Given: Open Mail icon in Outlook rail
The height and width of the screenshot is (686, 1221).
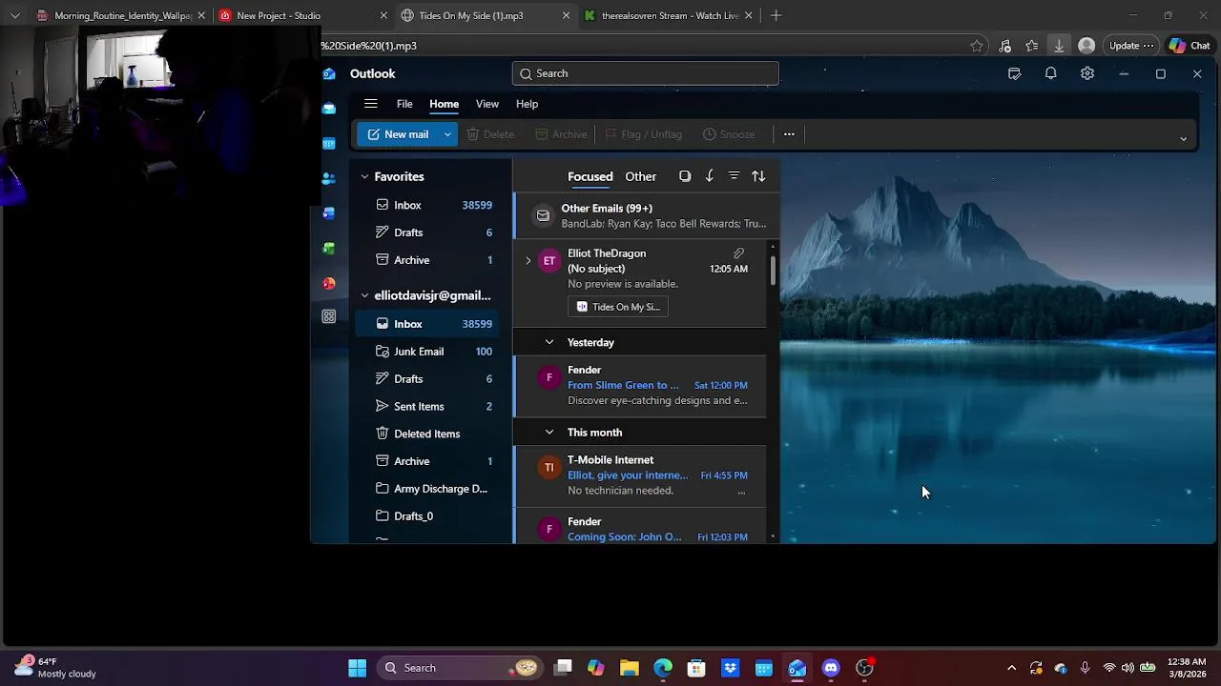Looking at the screenshot, I should click(x=329, y=109).
